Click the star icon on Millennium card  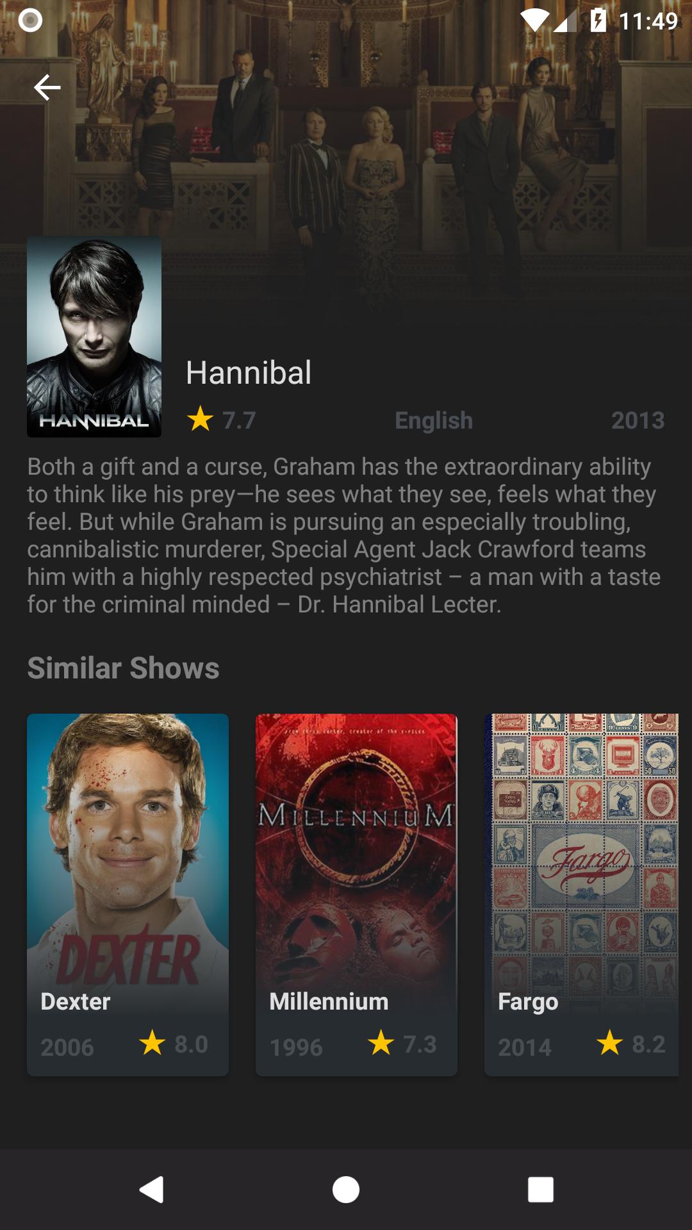click(x=381, y=1043)
